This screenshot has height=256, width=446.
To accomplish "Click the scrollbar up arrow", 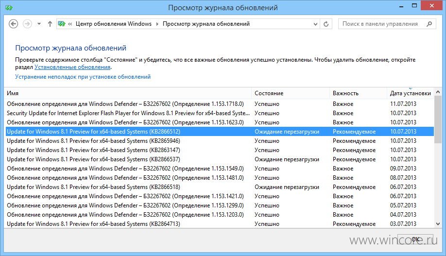I will tap(438, 92).
